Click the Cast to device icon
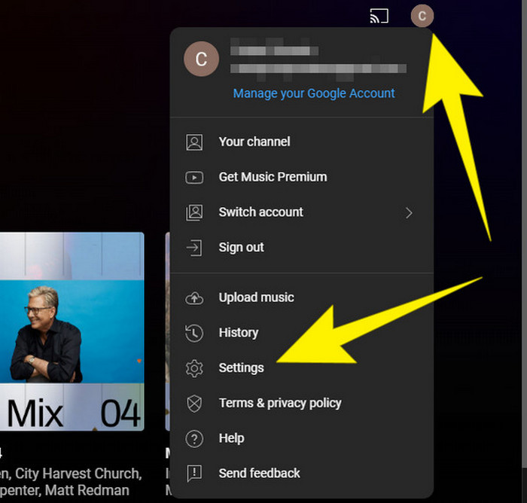Image resolution: width=527 pixels, height=503 pixels. [x=379, y=16]
